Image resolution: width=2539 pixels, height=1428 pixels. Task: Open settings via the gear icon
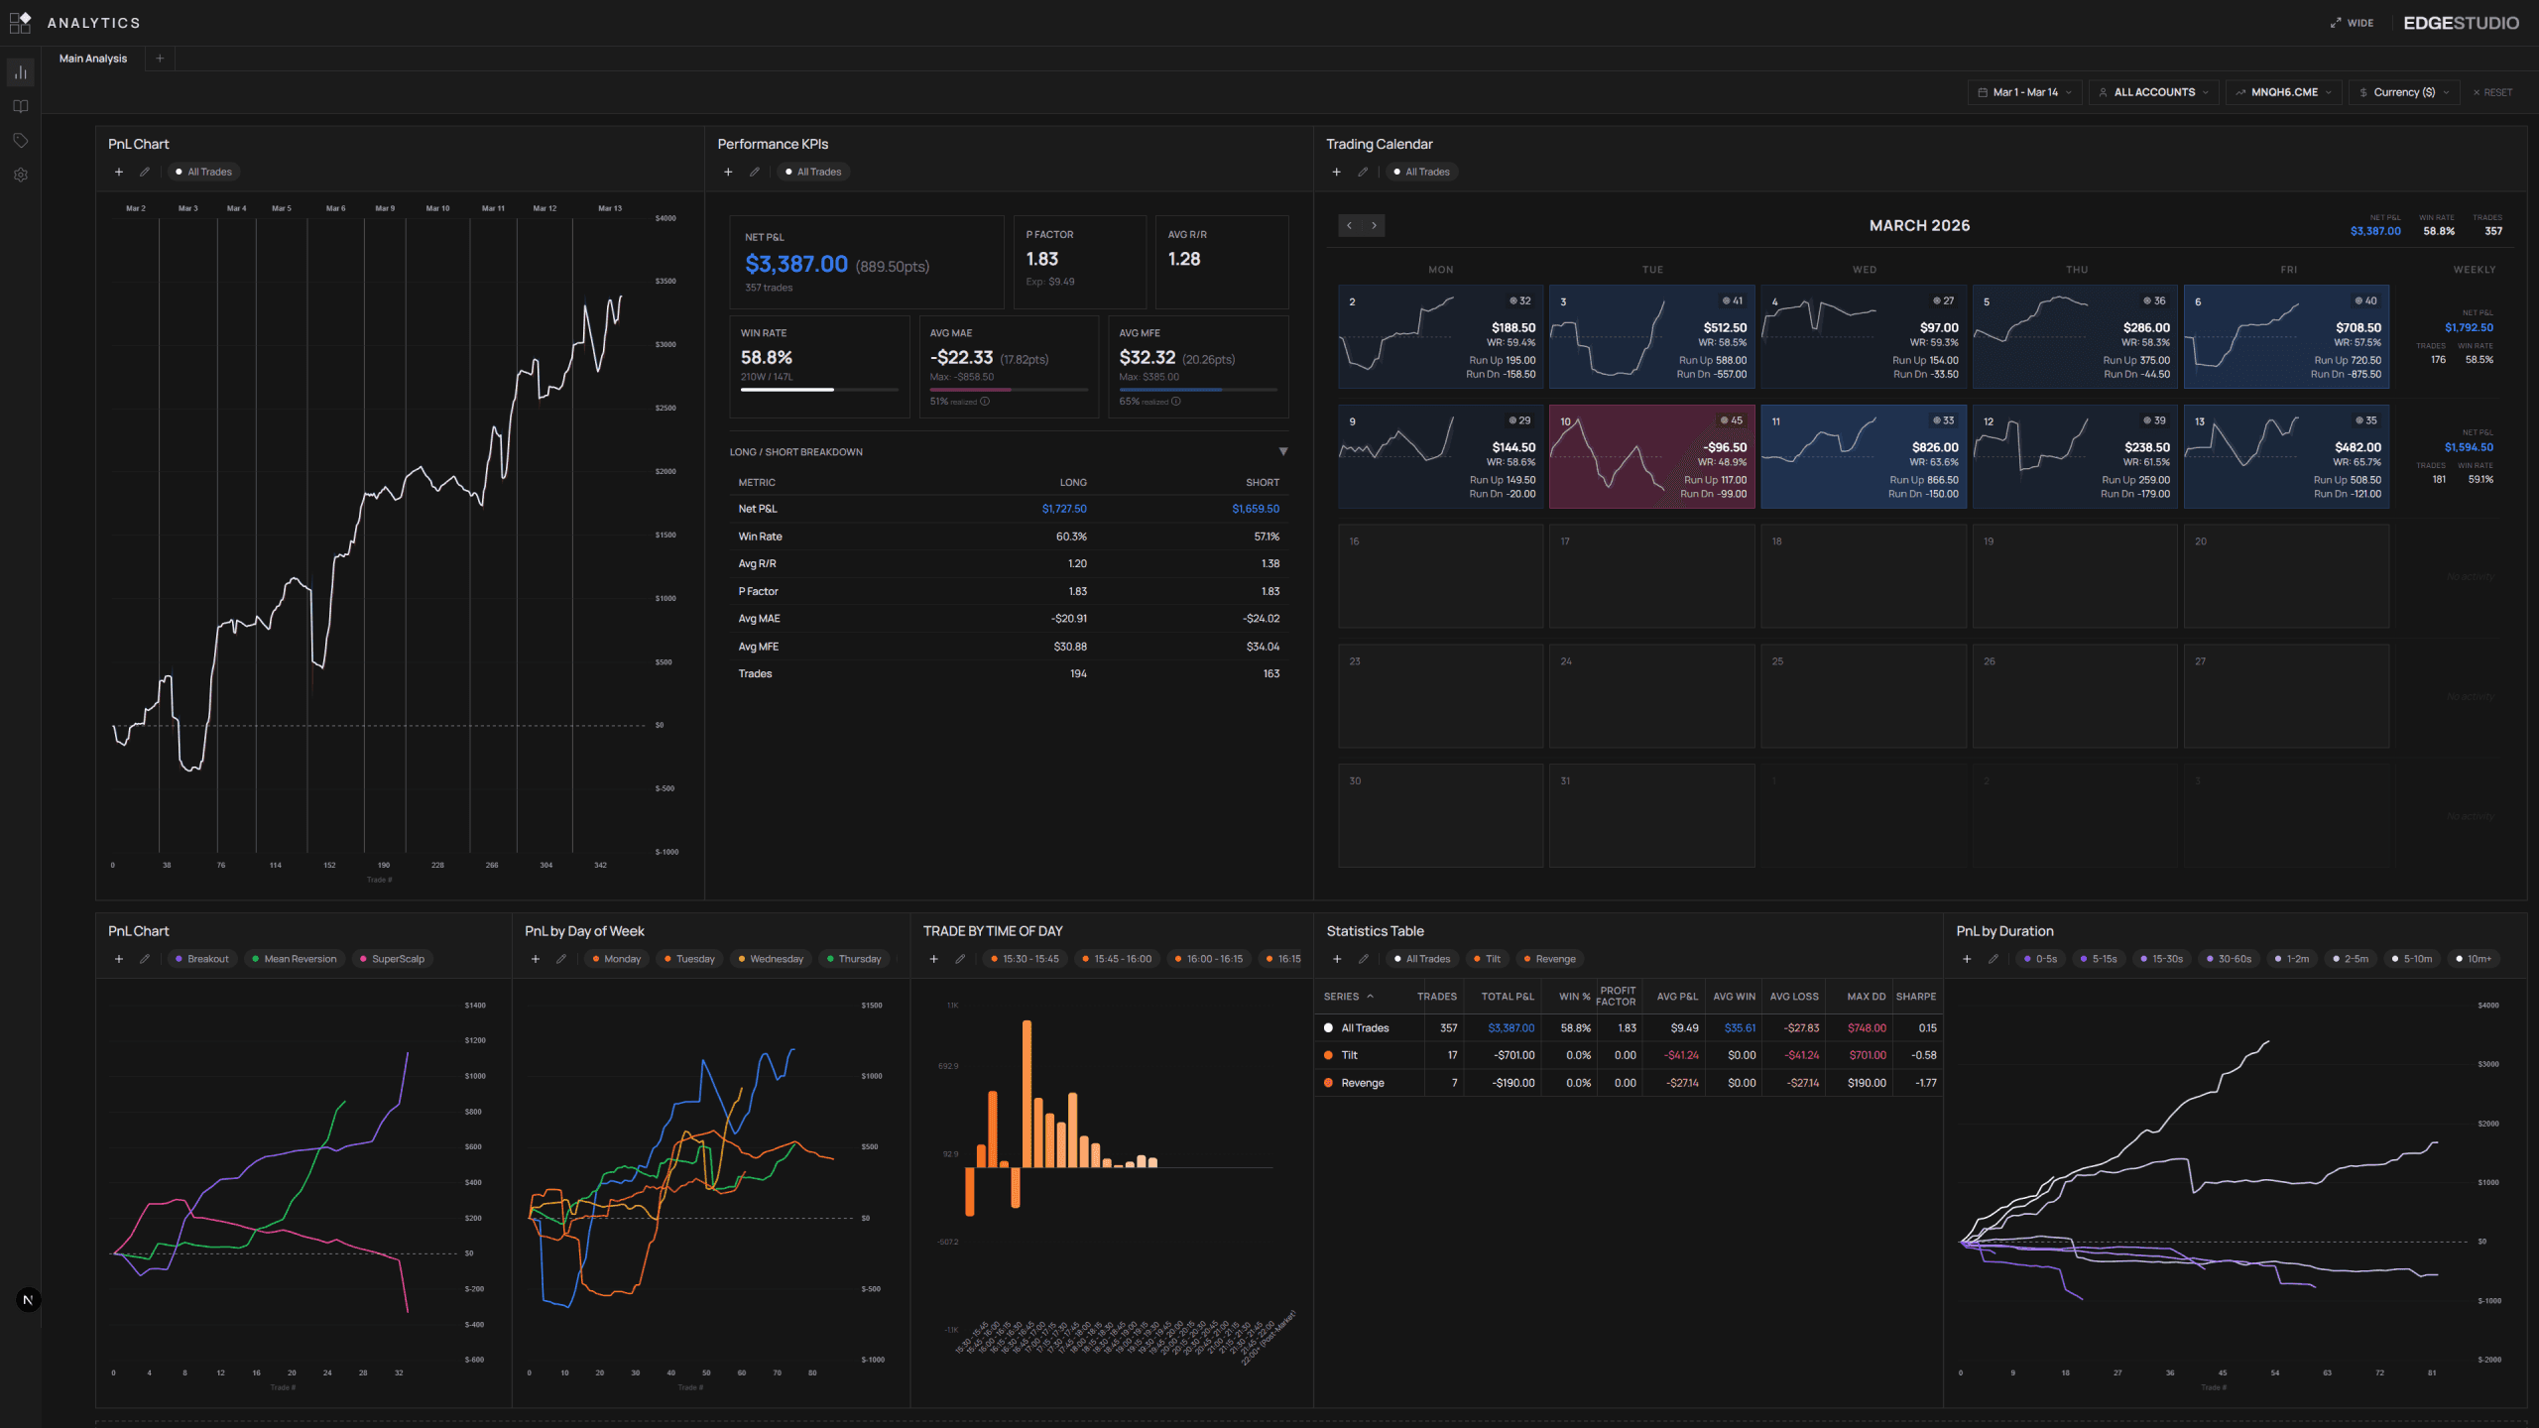coord(21,175)
